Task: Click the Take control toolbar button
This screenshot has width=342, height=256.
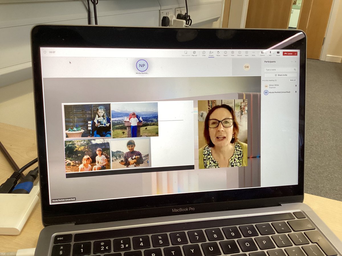Action: pyautogui.click(x=186, y=53)
